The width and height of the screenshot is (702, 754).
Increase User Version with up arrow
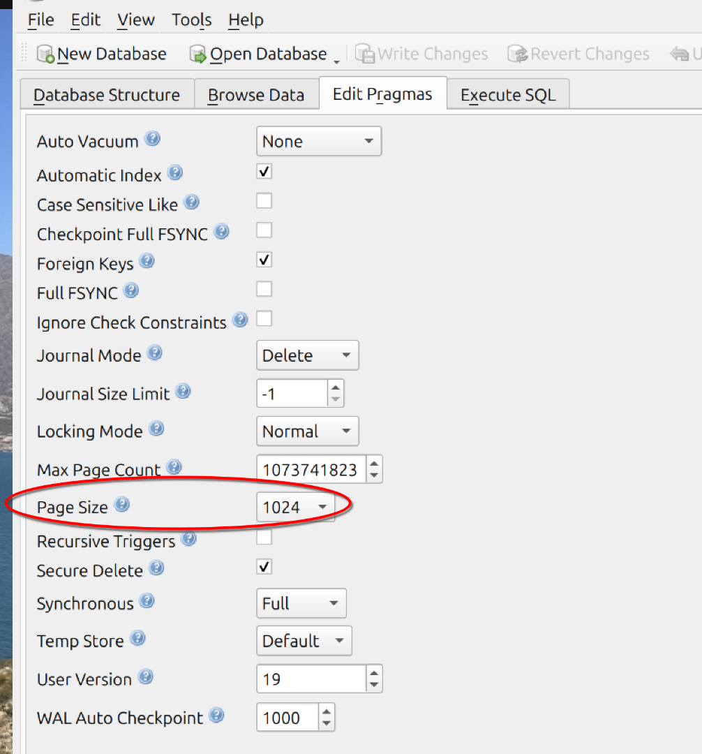pyautogui.click(x=375, y=673)
